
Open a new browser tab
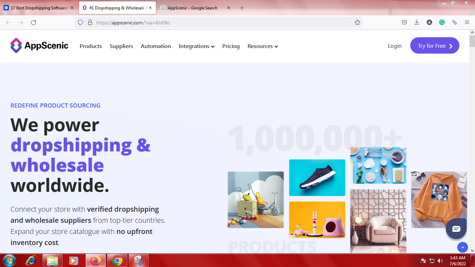coord(242,8)
